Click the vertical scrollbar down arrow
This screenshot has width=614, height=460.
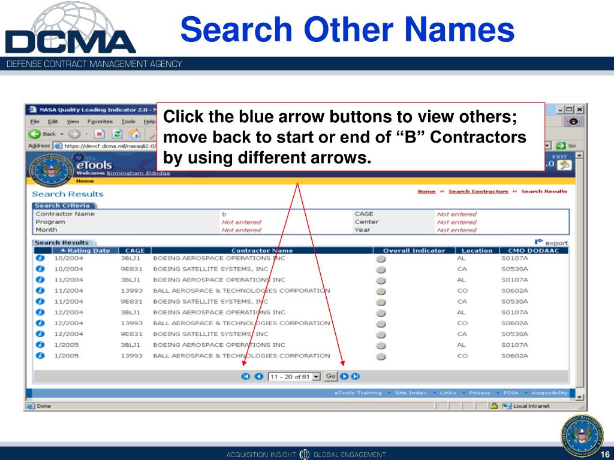579,397
